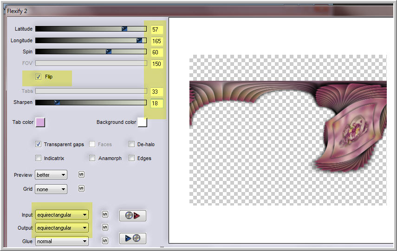
Task: Click the reset icon beside Glue dropdown
Action: [x=105, y=240]
